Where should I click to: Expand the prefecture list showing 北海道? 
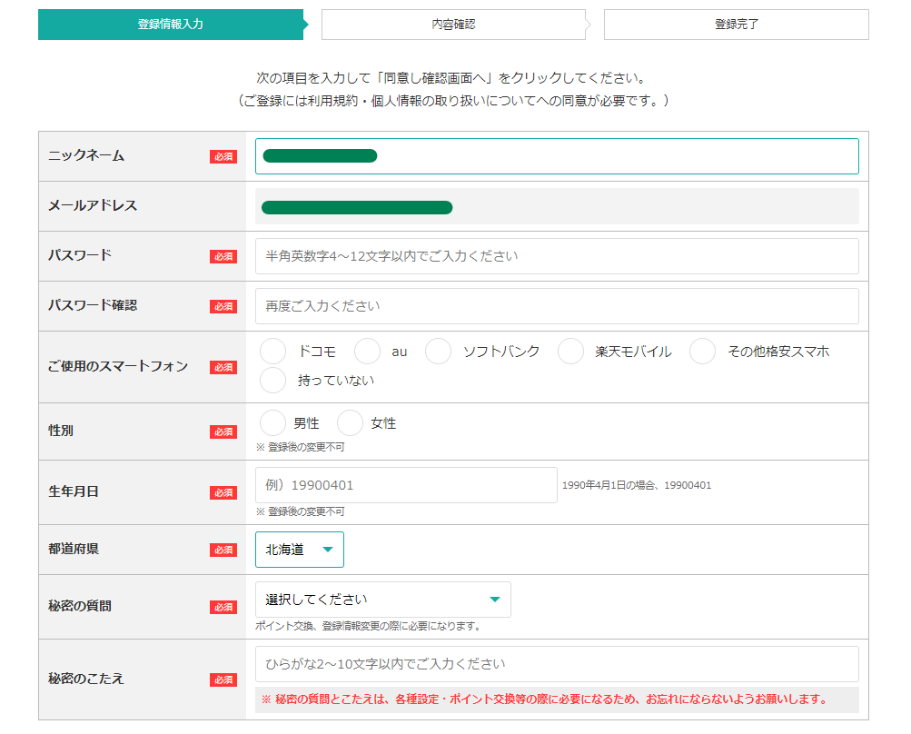(x=299, y=549)
